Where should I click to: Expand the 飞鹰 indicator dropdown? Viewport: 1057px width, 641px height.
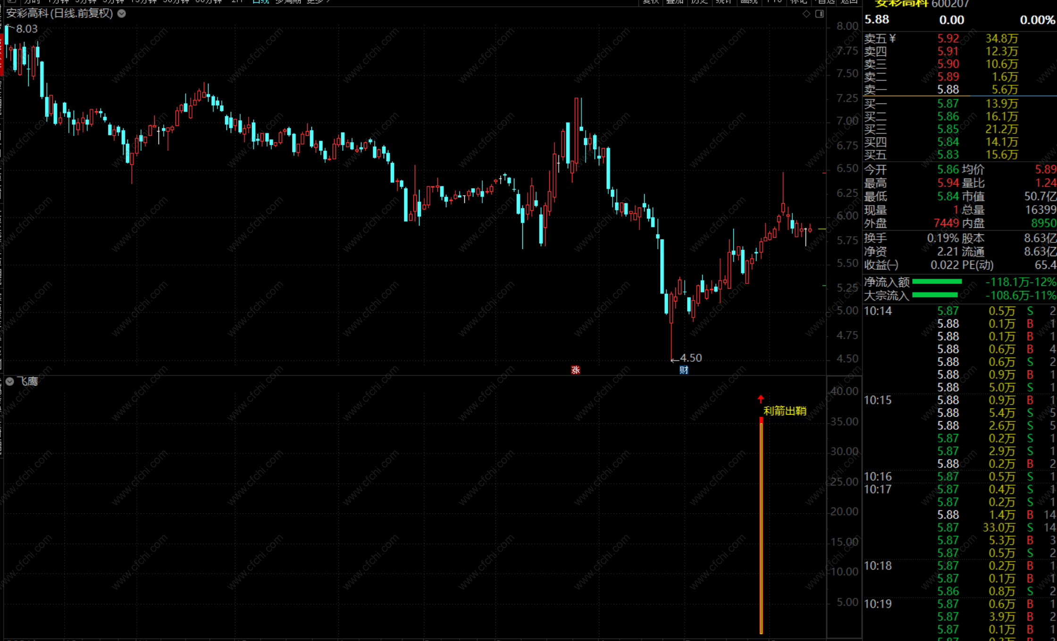(10, 381)
